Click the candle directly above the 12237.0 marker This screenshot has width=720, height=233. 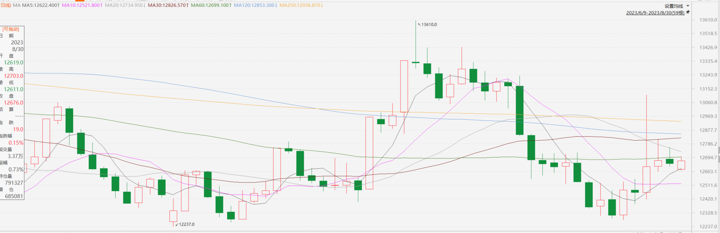(x=173, y=216)
